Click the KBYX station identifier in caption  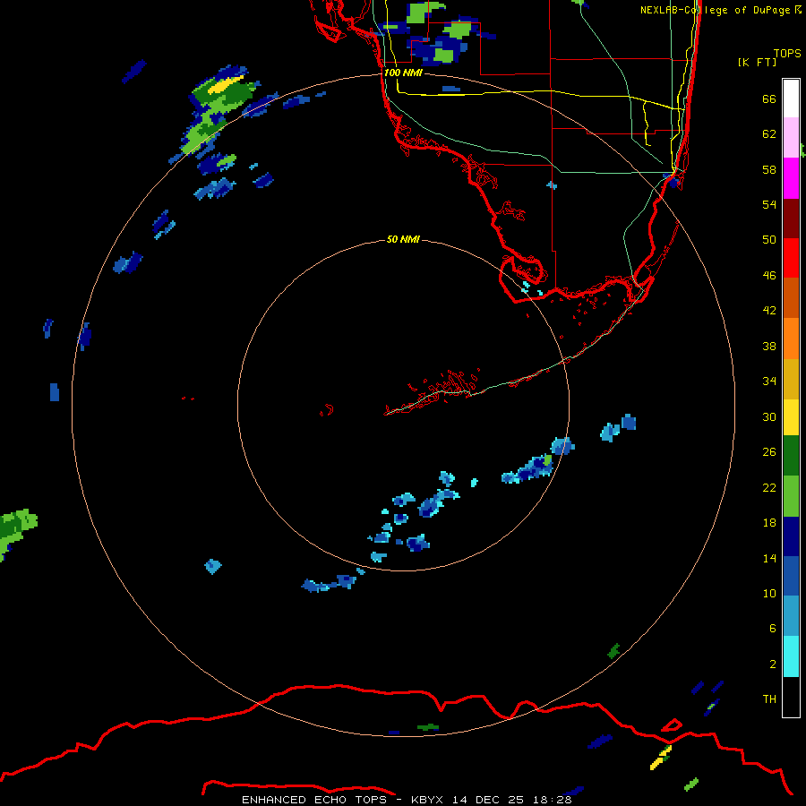pyautogui.click(x=426, y=800)
